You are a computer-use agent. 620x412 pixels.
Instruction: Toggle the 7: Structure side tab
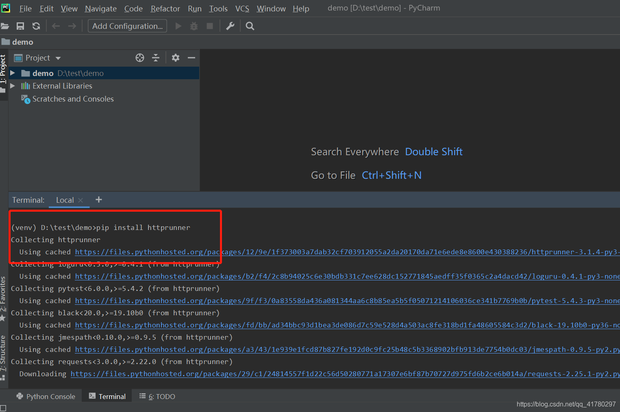3,358
